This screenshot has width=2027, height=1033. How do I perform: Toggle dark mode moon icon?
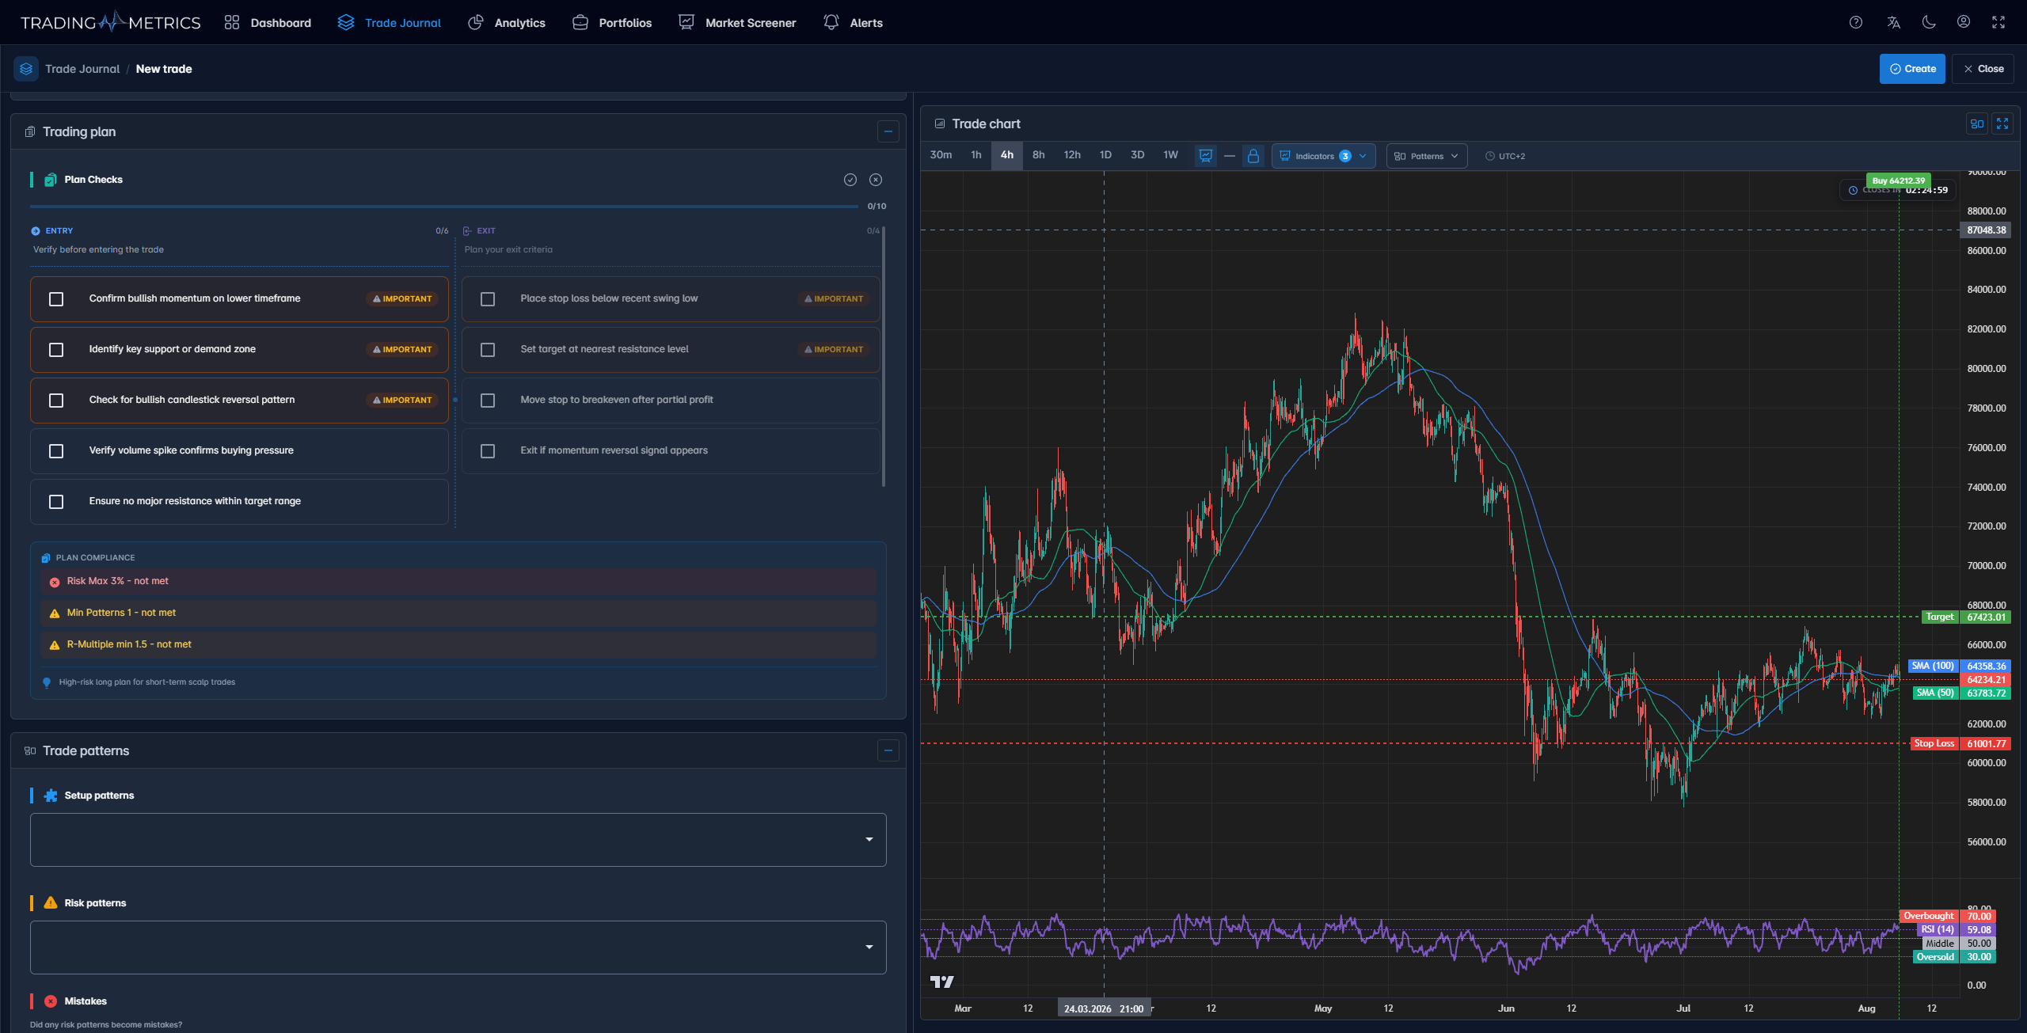tap(1929, 22)
